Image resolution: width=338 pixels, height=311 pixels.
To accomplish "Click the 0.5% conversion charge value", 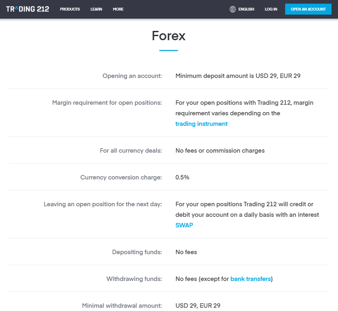I will (x=182, y=177).
